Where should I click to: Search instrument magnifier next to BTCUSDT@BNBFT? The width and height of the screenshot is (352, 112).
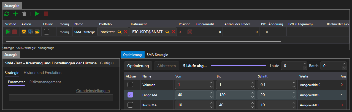pyautogui.click(x=167, y=32)
